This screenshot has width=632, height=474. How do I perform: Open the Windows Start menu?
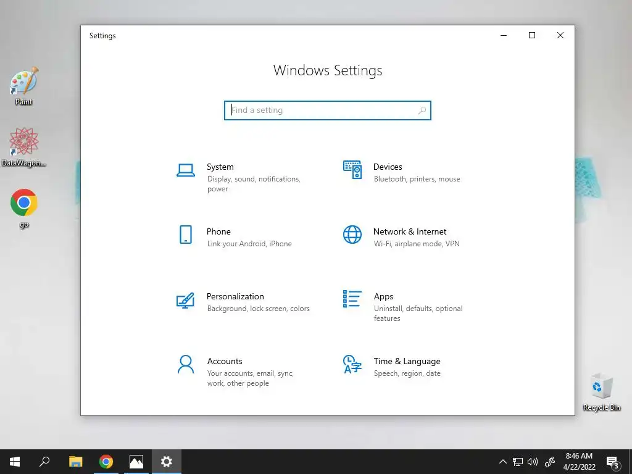[15, 462]
